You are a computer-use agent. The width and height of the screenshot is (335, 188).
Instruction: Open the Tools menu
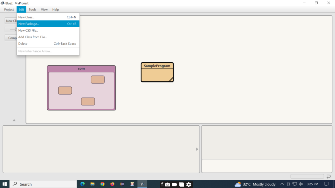(32, 9)
